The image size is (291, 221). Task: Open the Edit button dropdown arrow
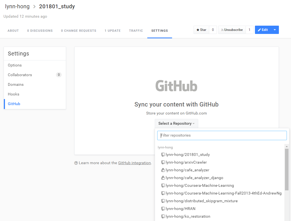pos(275,30)
